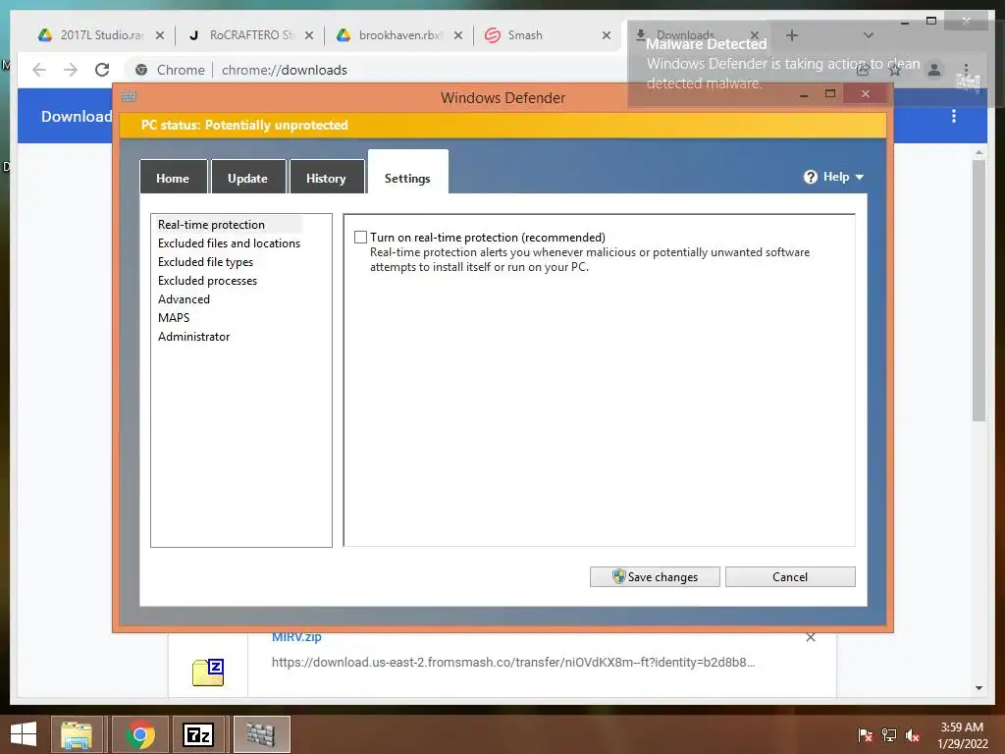Click the Help question mark icon
Screen dimensions: 1005x754
[x=811, y=177]
